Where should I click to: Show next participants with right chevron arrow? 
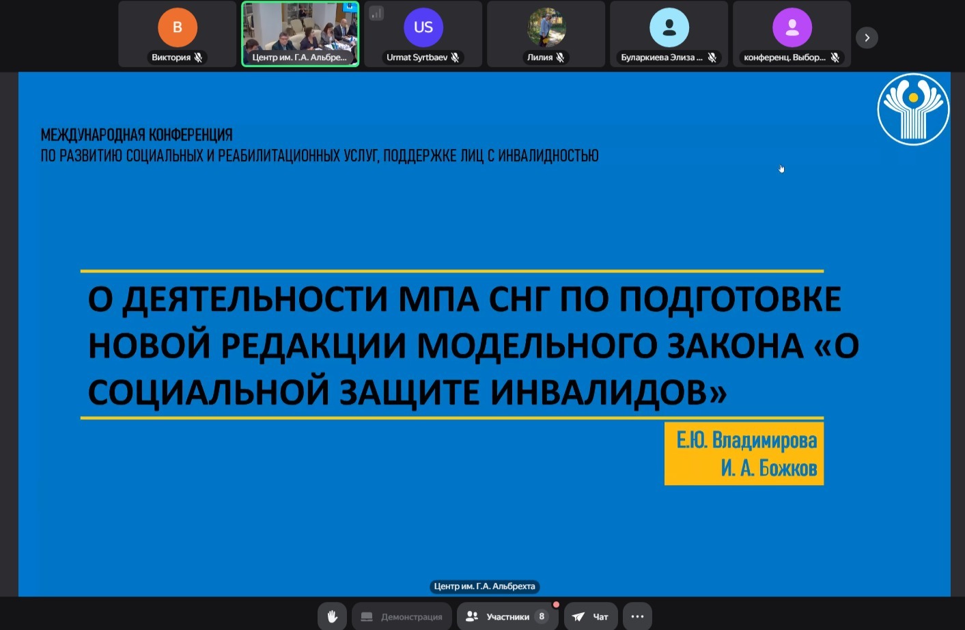867,38
